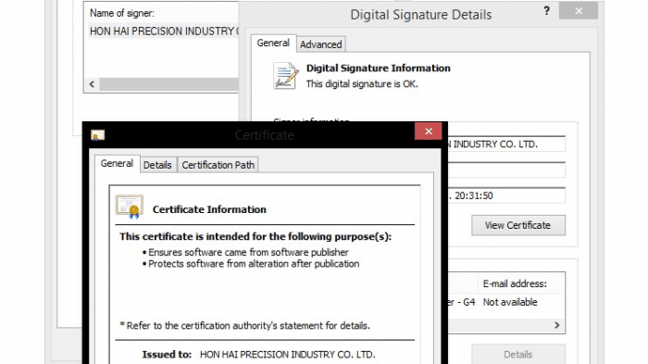Click the Certificate window title bar icon
The image size is (648, 364).
click(98, 135)
